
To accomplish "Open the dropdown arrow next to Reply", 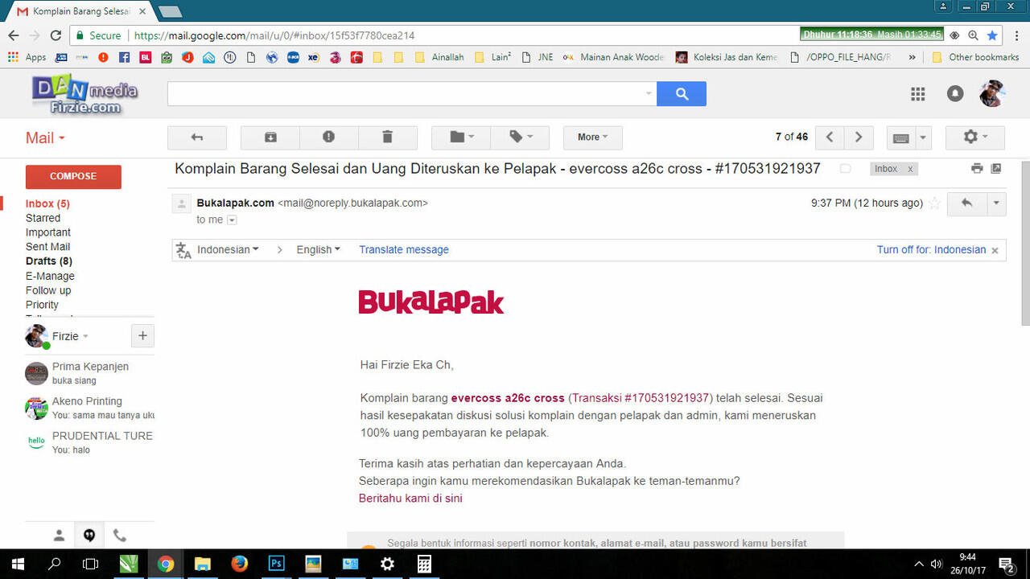I will click(x=996, y=203).
